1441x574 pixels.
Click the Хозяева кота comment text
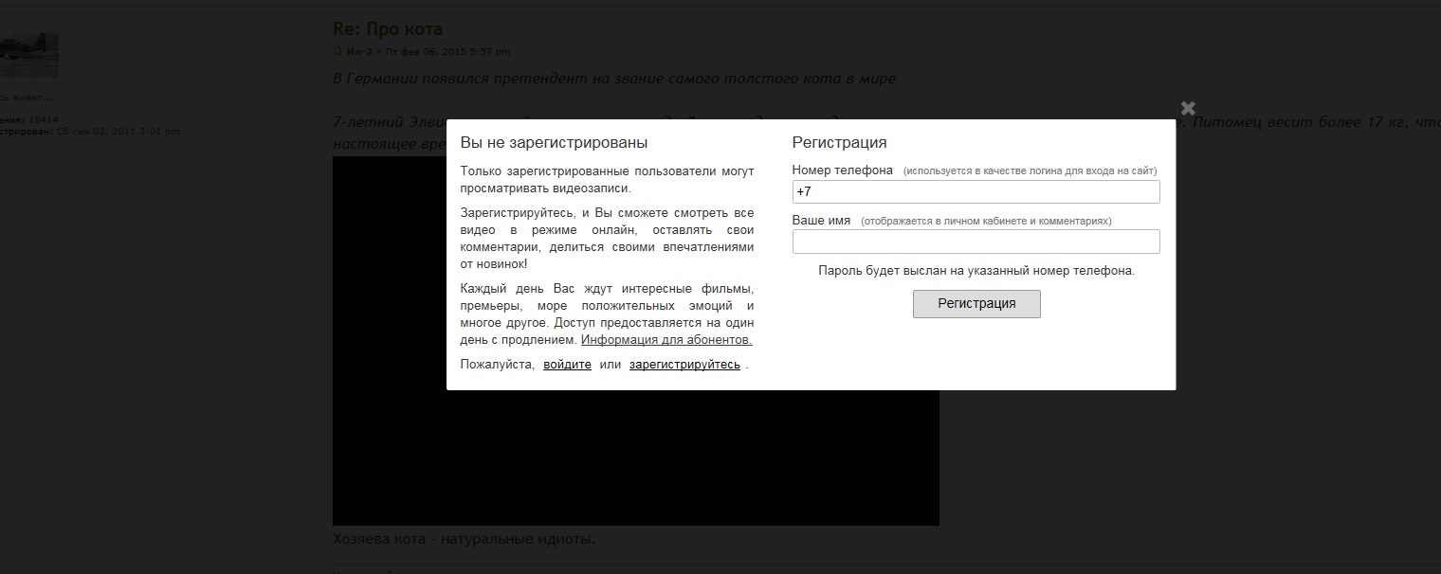click(465, 540)
